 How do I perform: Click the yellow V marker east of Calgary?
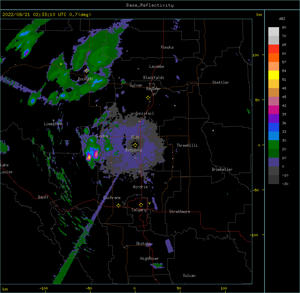(x=149, y=203)
